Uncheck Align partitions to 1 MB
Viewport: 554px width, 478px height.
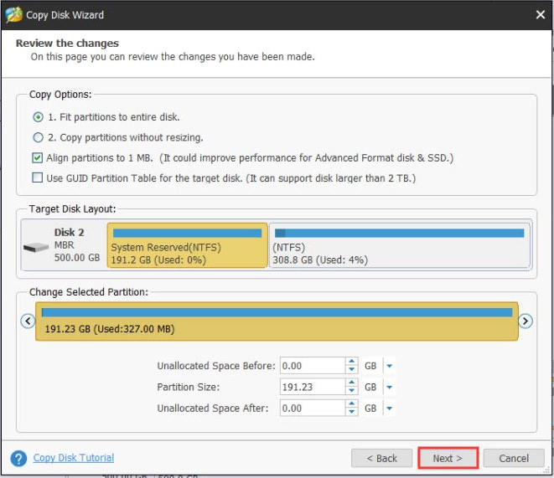(x=38, y=157)
